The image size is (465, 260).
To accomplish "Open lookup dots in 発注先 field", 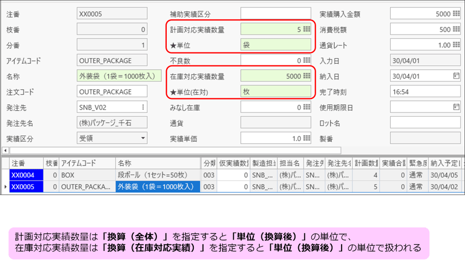I will pos(143,107).
